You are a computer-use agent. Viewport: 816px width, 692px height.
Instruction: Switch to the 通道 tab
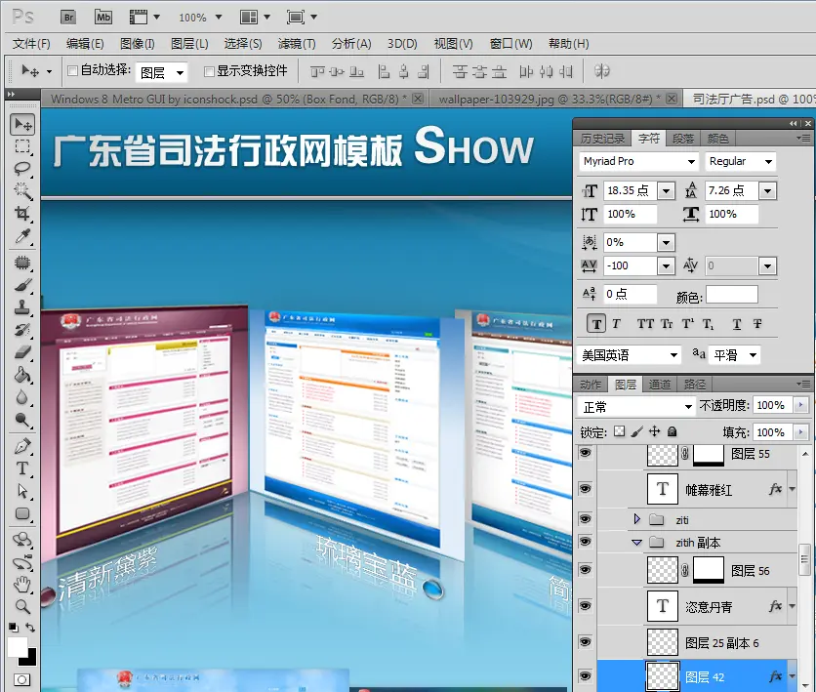coord(660,385)
